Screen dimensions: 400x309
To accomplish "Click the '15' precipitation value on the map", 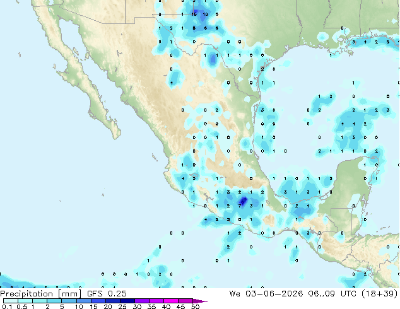I will click(x=194, y=15).
